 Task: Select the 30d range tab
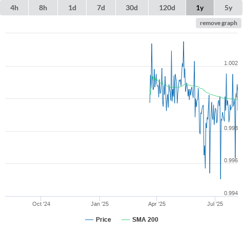pyautogui.click(x=132, y=8)
